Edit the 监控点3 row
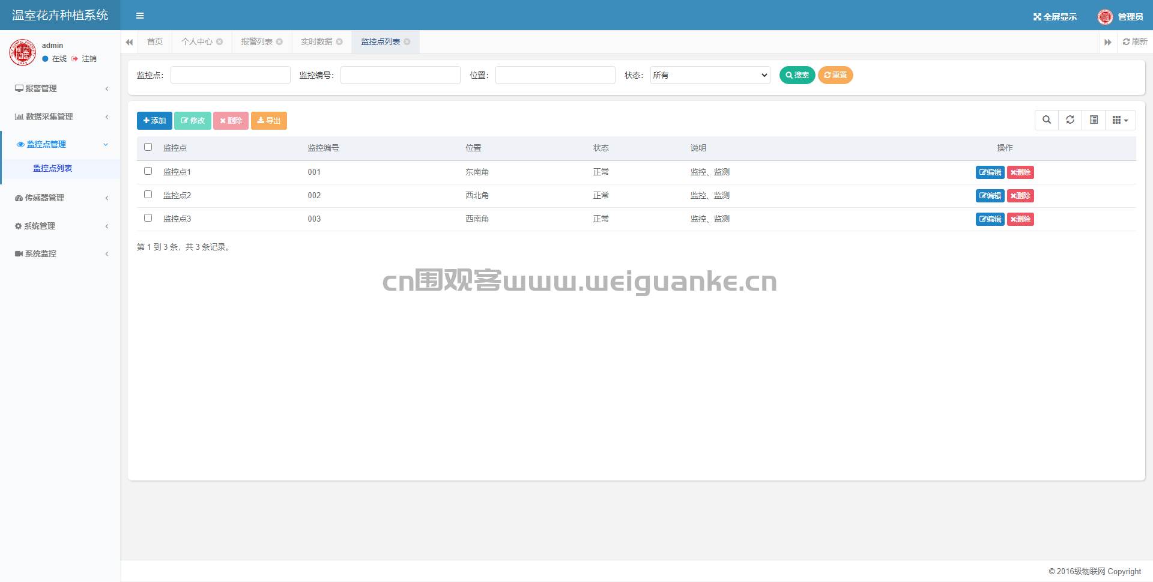1153x582 pixels. [990, 219]
